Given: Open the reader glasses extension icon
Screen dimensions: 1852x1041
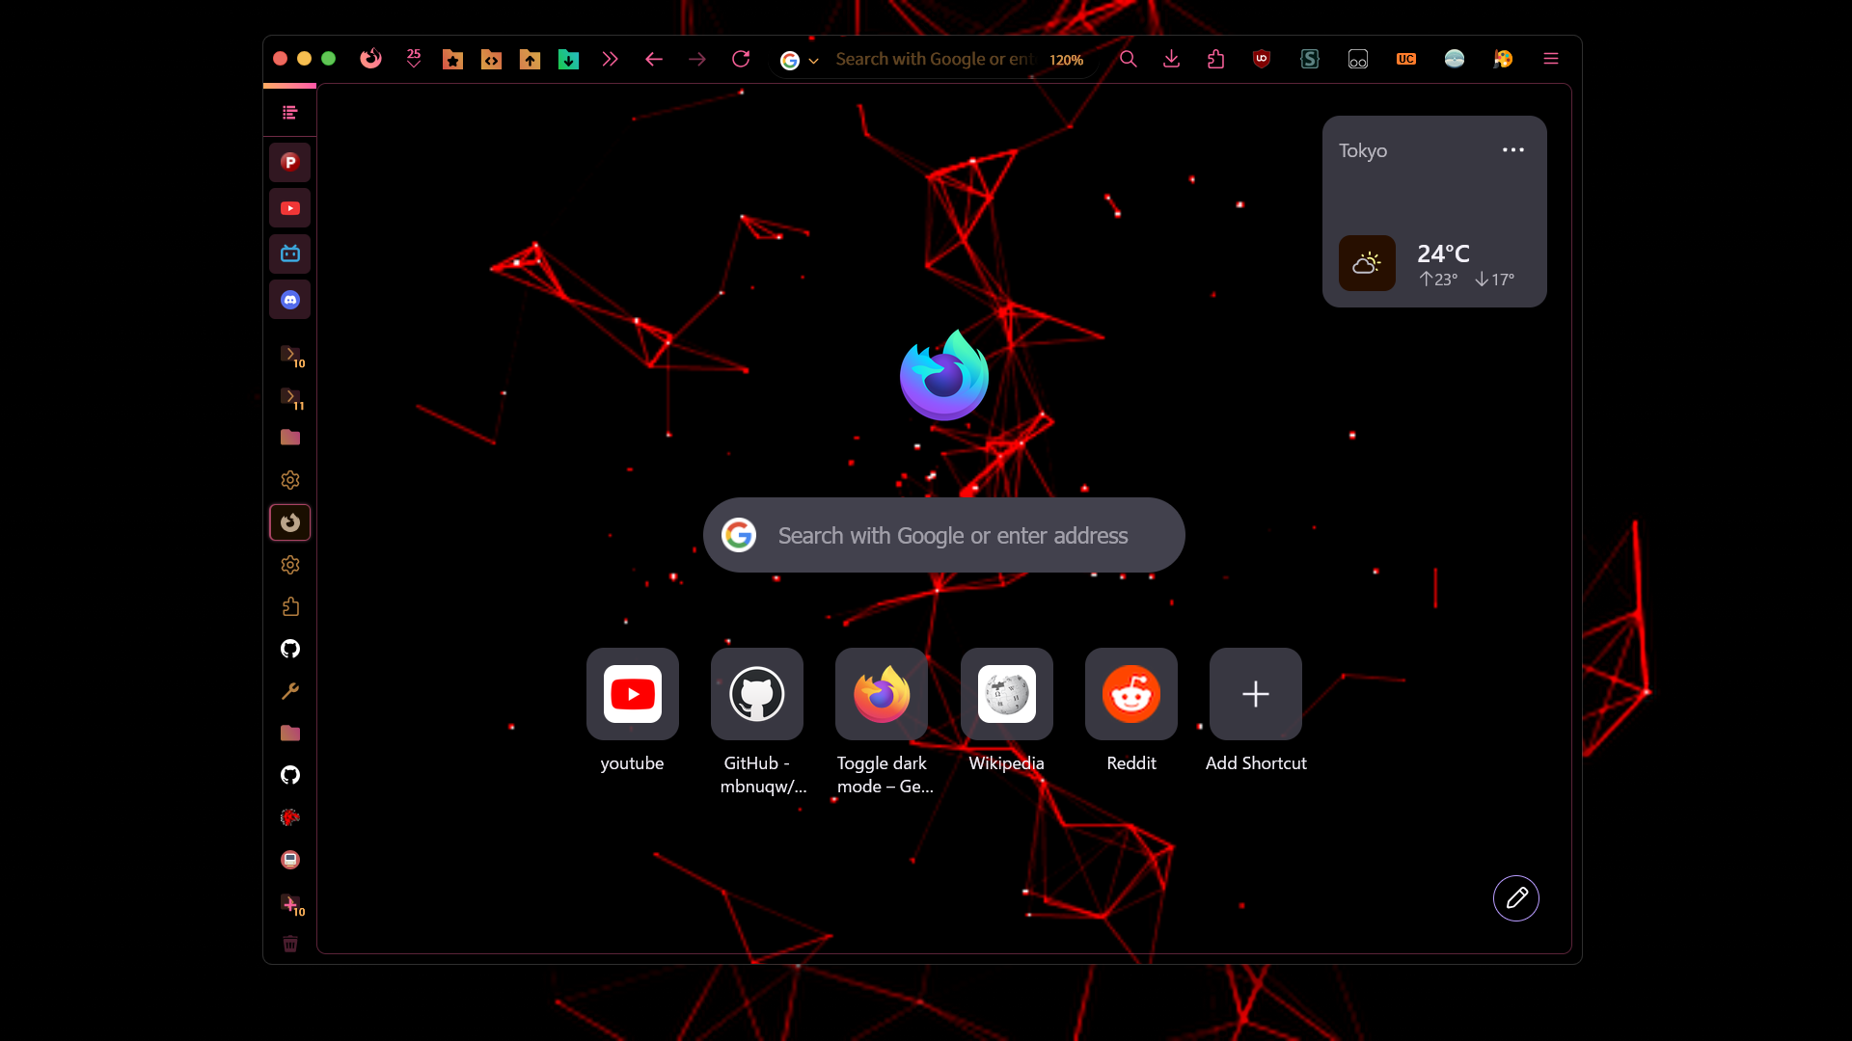Looking at the screenshot, I should click(x=1358, y=59).
